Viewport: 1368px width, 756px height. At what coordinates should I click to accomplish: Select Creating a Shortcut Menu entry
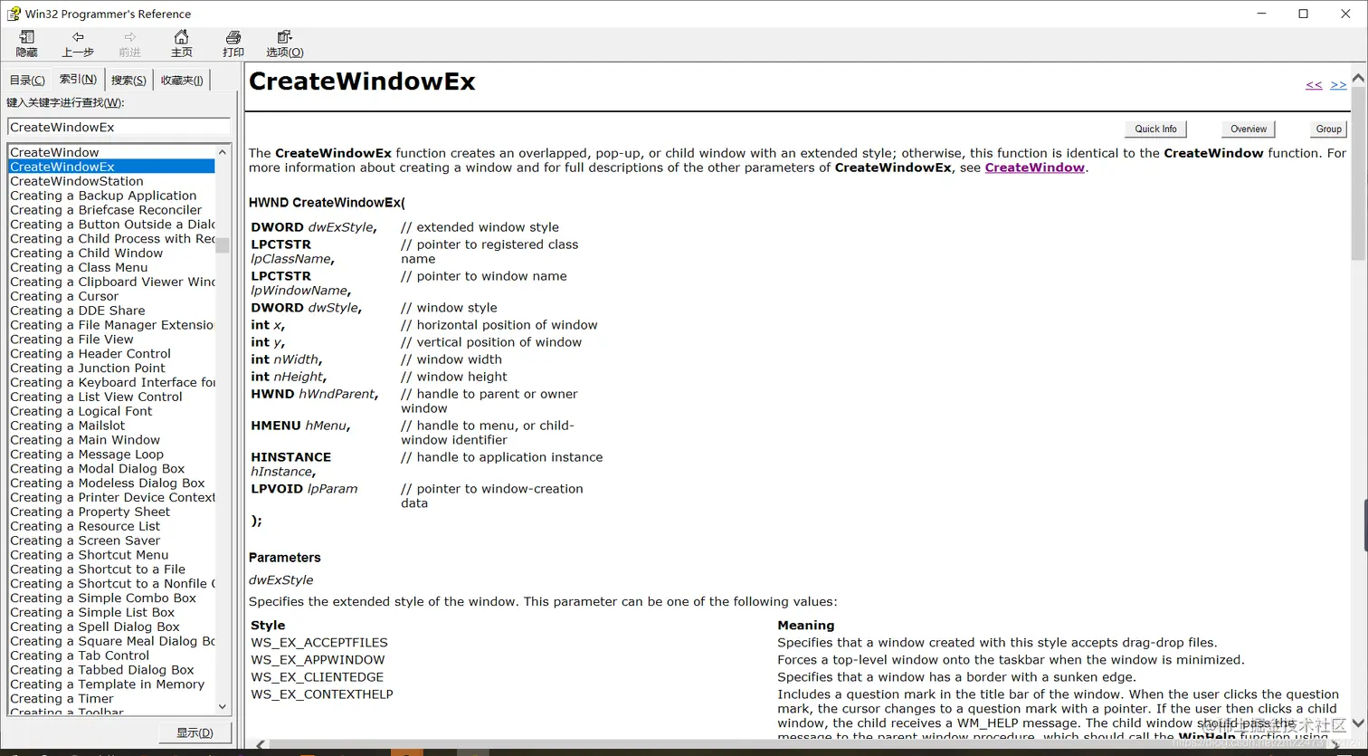pyautogui.click(x=111, y=555)
